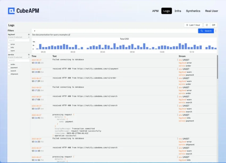
Task: Check the shipment service filter
Action: point(9,74)
